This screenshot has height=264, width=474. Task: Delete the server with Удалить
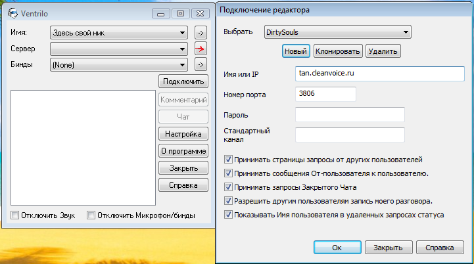click(383, 51)
